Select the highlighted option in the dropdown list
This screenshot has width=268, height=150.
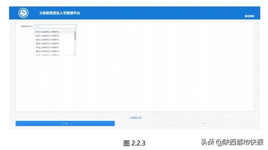pyautogui.click(x=54, y=32)
